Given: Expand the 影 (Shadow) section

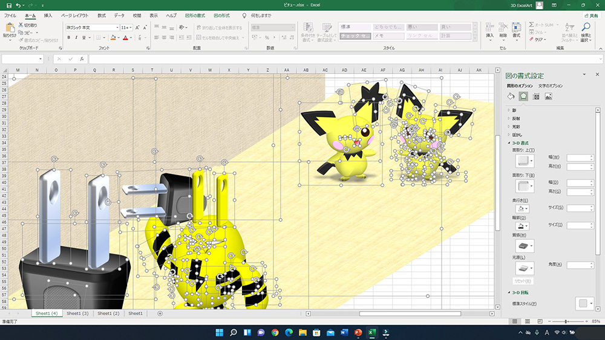Looking at the screenshot, I should click(514, 111).
